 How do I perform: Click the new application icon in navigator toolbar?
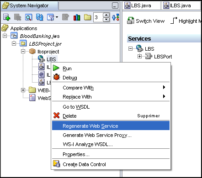(6, 17)
